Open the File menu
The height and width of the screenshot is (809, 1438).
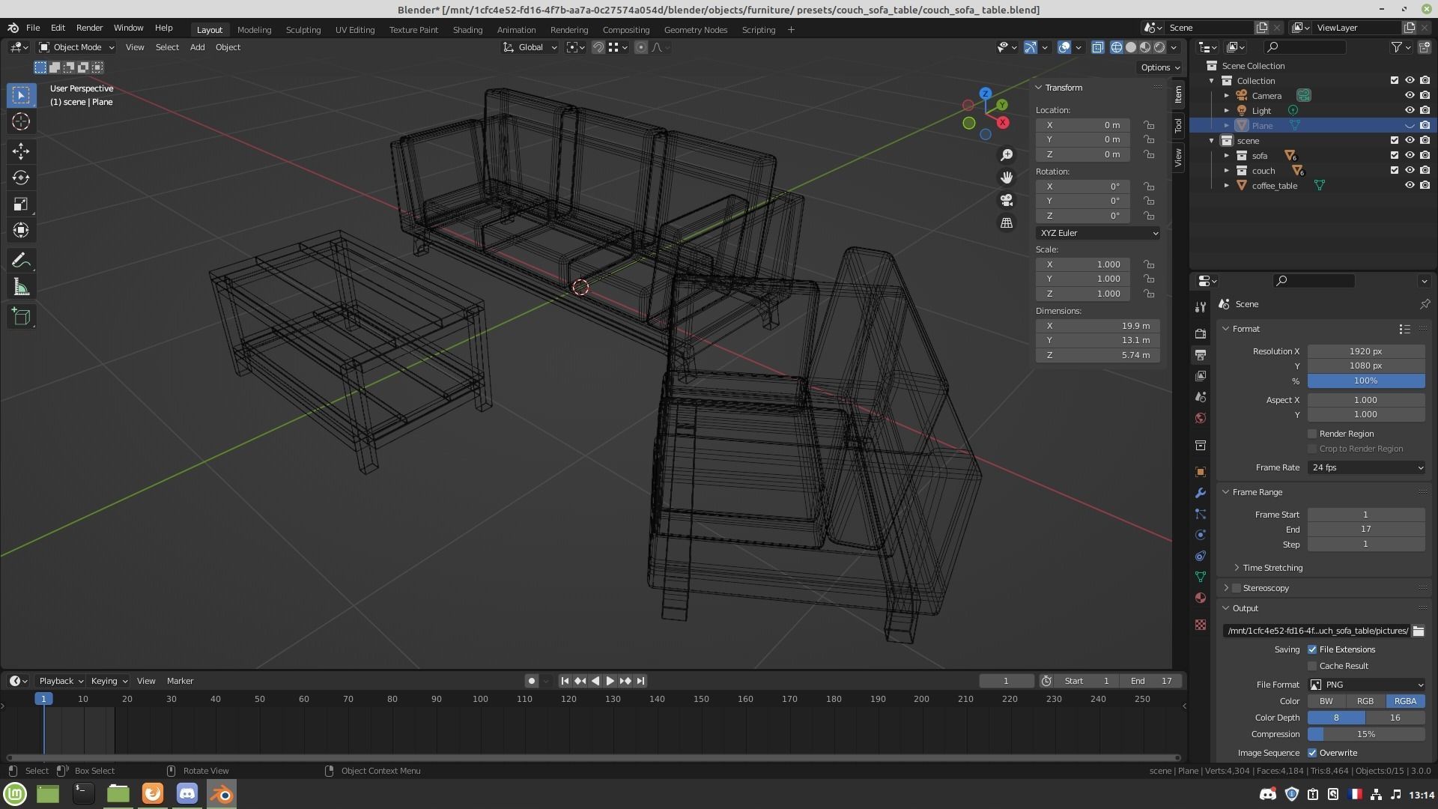[x=33, y=28]
